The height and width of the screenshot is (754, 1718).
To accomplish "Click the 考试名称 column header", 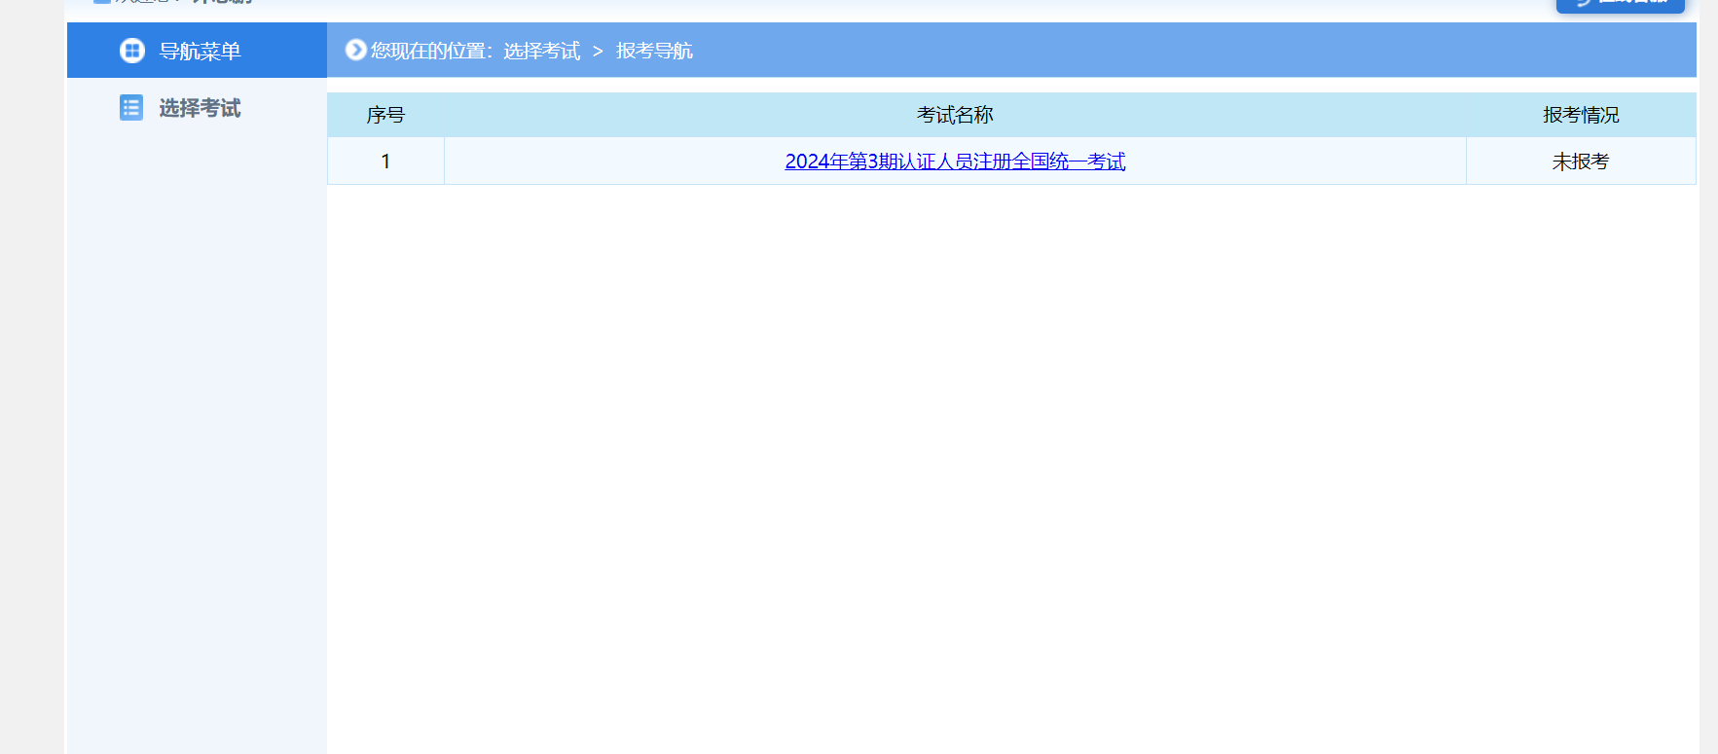I will tap(955, 115).
